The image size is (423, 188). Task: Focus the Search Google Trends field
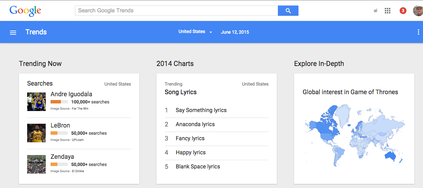(x=176, y=11)
